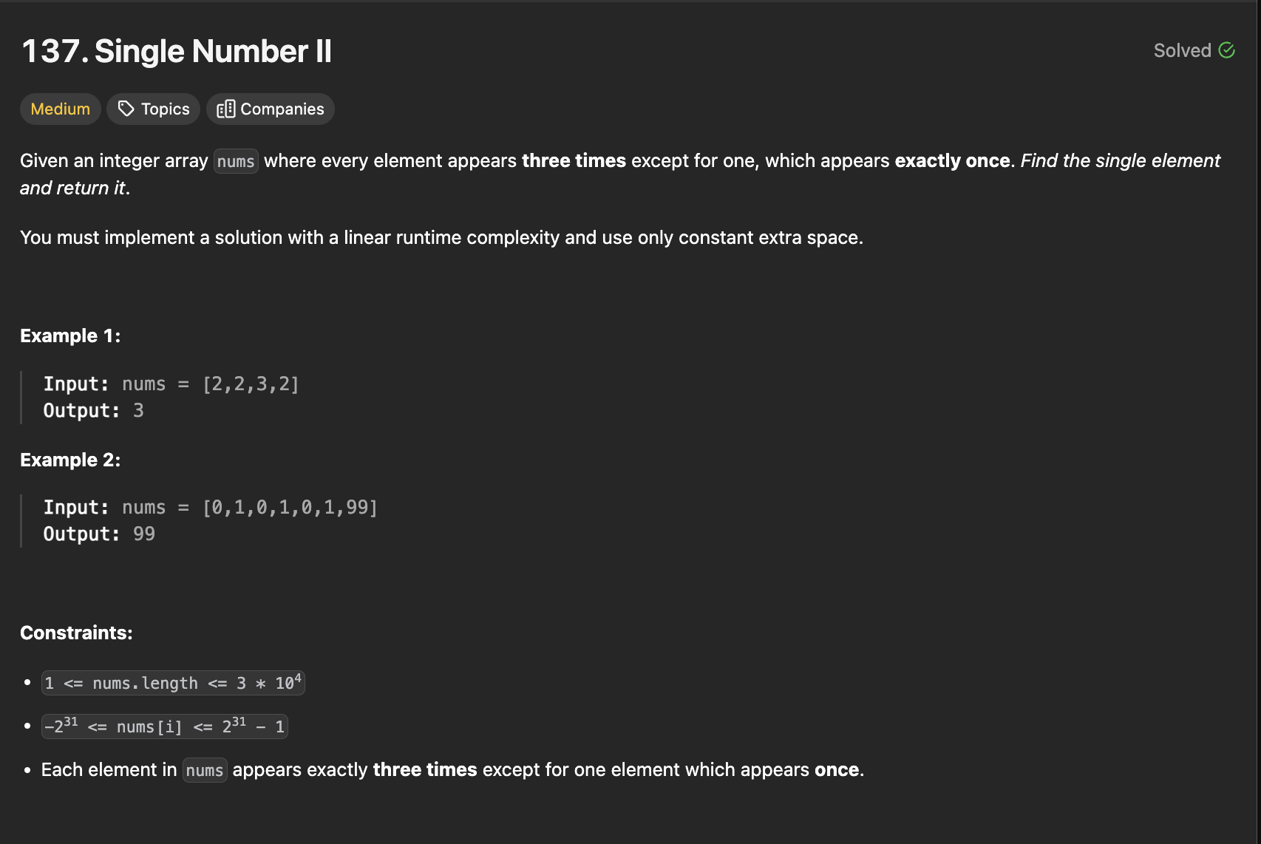
Task: Click the Medium difficulty badge
Action: [61, 109]
